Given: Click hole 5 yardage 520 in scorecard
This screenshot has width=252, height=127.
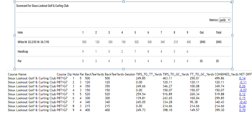Looking at the screenshot, I should [137, 42].
